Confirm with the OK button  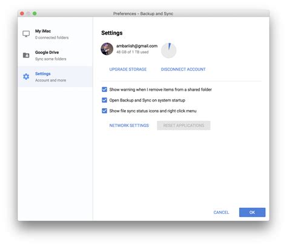coord(252,212)
